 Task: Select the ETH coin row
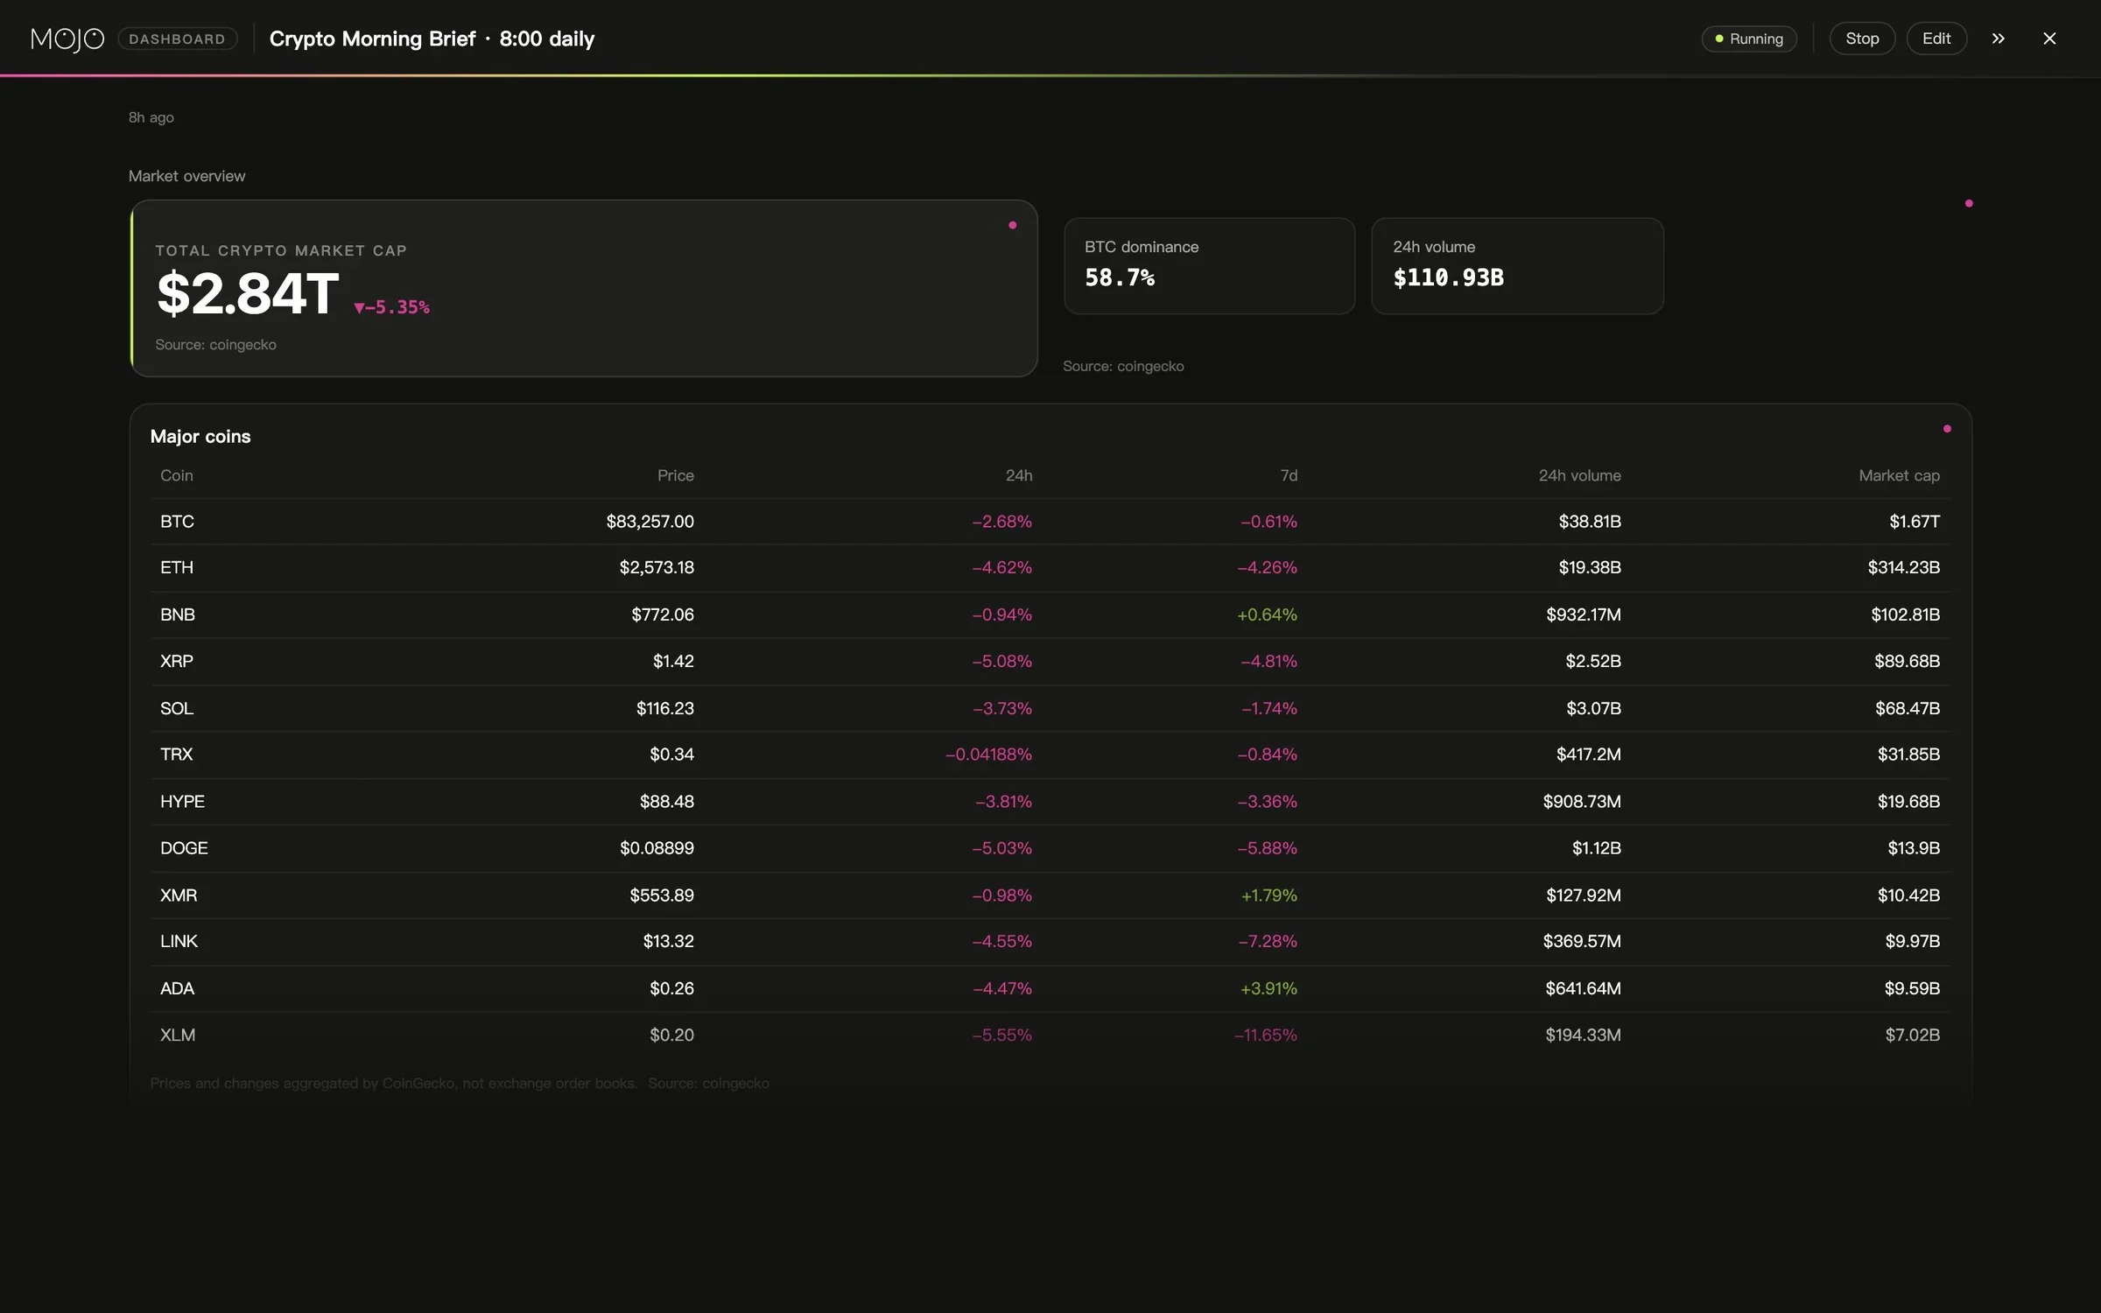1050,567
